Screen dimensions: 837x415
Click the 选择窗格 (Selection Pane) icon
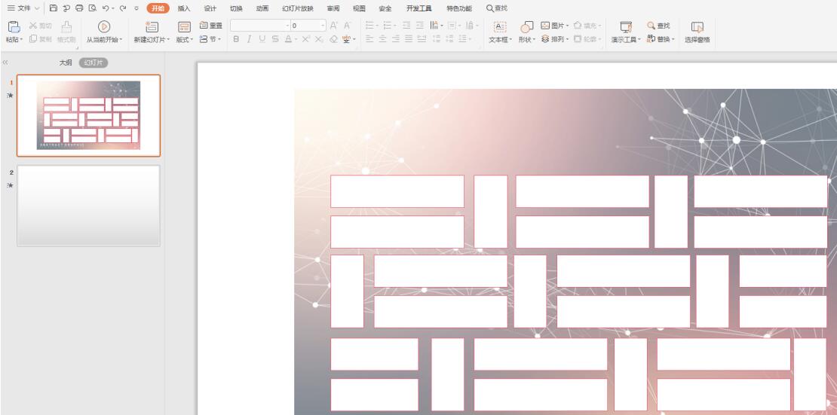pos(697,27)
